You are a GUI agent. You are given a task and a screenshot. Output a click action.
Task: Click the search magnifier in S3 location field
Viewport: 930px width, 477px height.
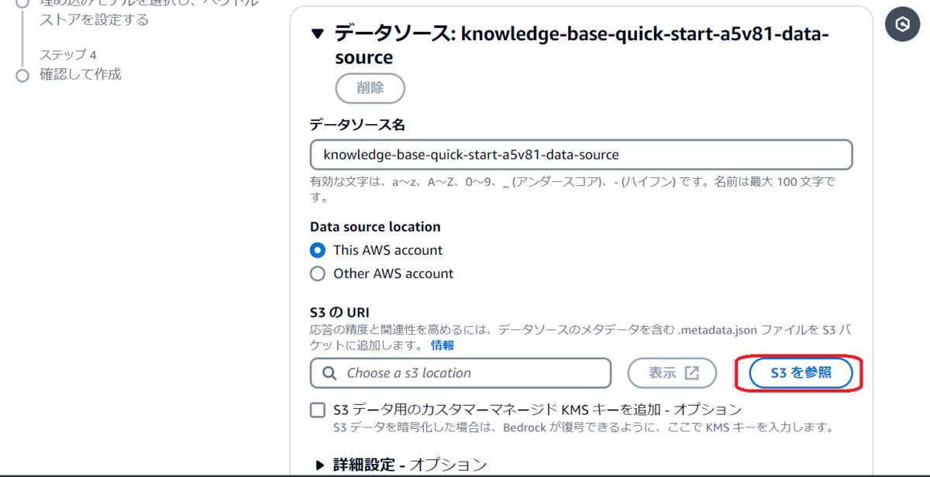[329, 373]
